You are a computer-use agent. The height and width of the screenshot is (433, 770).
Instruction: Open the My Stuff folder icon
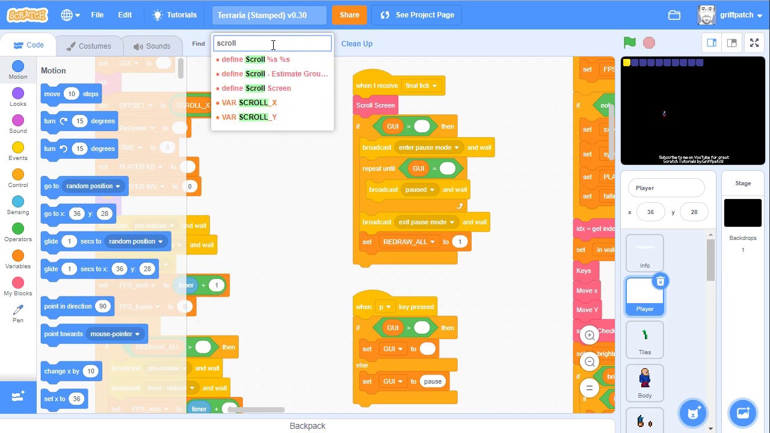[674, 15]
